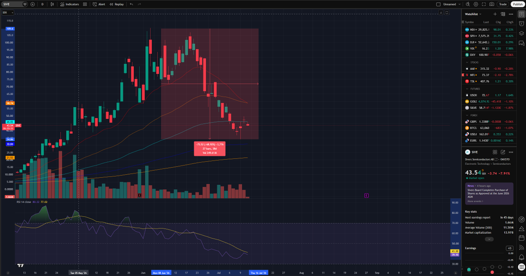Click the TradingView logo on chart
526x276 pixels.
[x=21, y=265]
